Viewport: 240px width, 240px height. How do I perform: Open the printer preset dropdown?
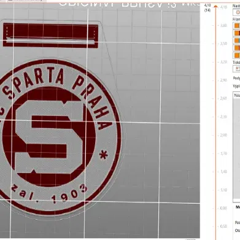pos(236,69)
